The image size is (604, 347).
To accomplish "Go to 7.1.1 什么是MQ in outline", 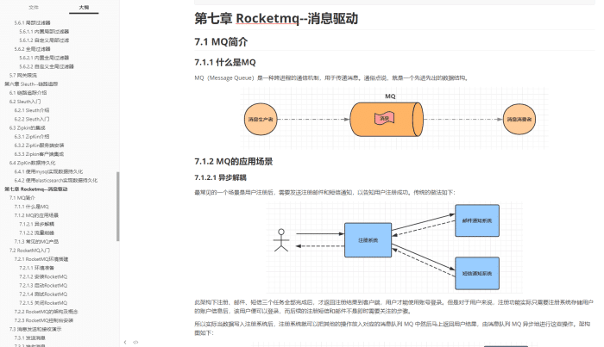I will click(x=32, y=207).
